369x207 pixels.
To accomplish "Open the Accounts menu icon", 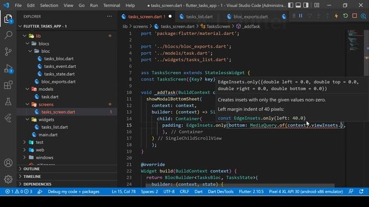I will (8, 163).
